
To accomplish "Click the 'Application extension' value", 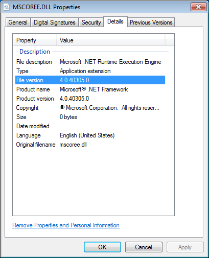I will 85,71.
